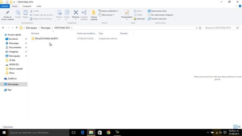Image resolution: width=242 pixels, height=136 pixels.
Task: Create a Nueva carpeta
Action: (94, 15)
